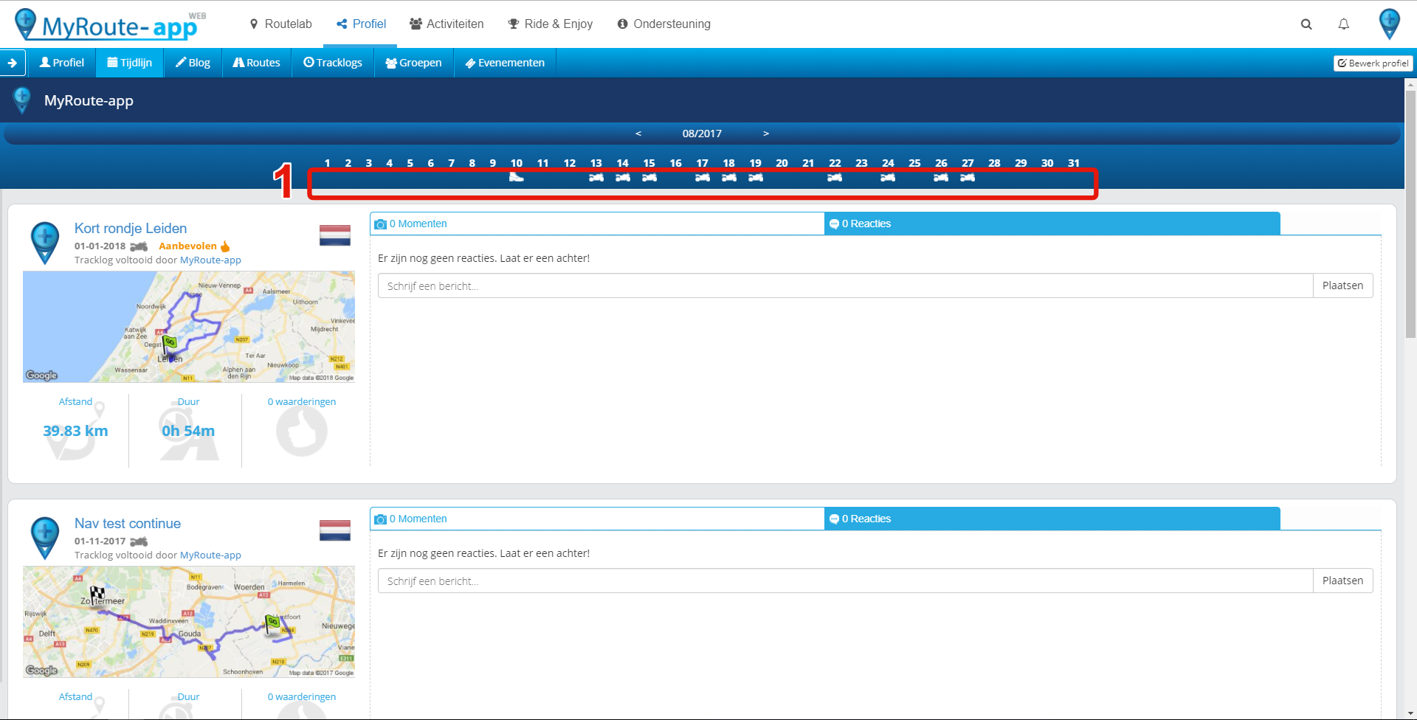1417x720 pixels.
Task: Click Dutch flag on Kort rondje Leiden card
Action: point(335,236)
